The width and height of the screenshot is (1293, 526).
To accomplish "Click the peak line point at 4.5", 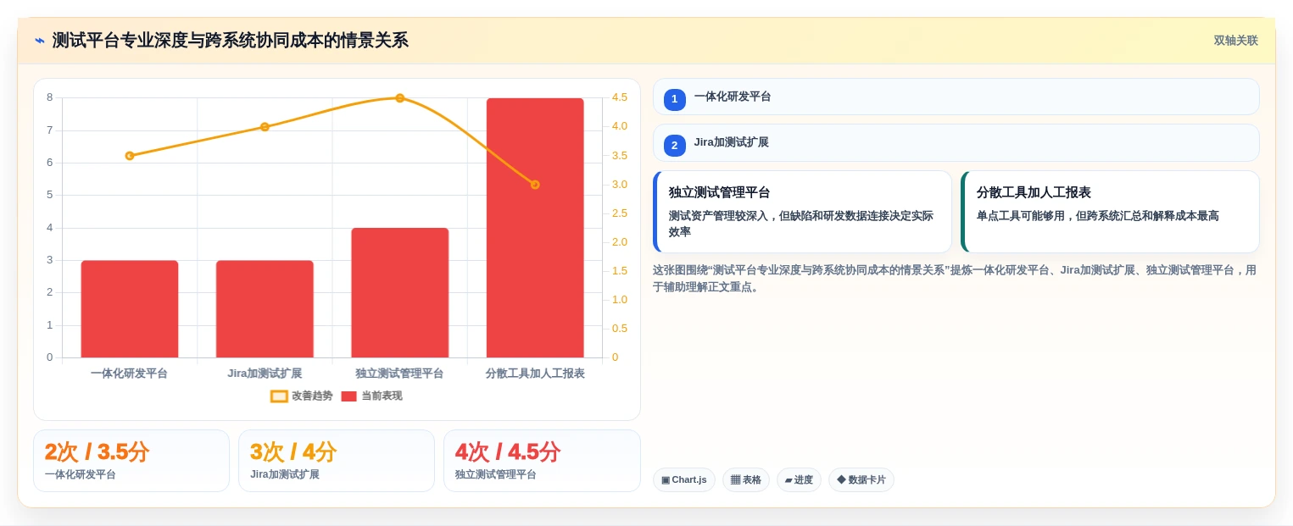I will point(399,98).
